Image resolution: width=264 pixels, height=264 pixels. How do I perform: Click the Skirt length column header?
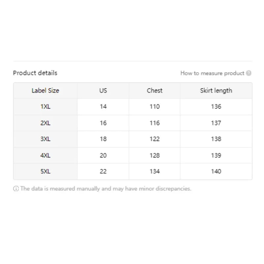[x=216, y=90]
